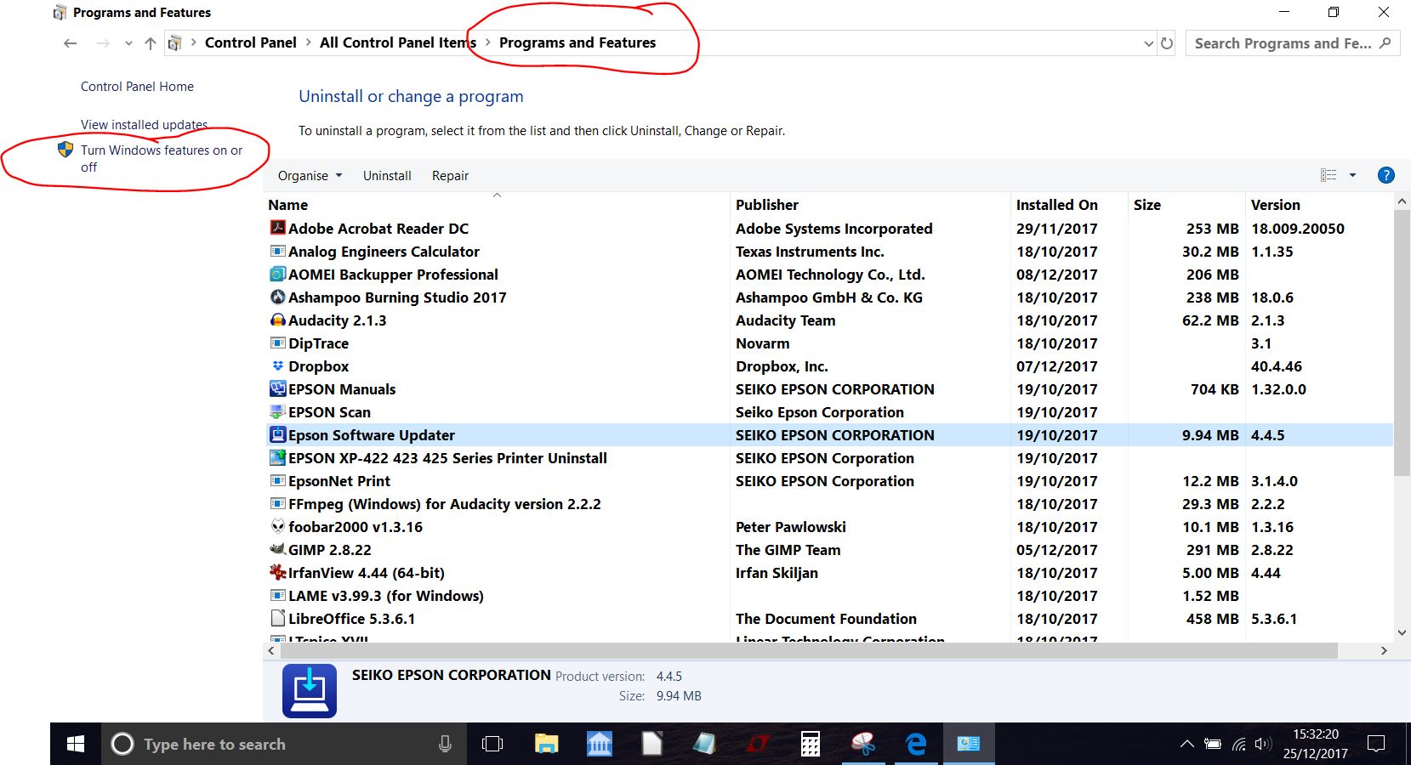Viewport: 1411px width, 765px height.
Task: Click the LibreOffice 5.3.6.1 document icon
Action: 277,618
